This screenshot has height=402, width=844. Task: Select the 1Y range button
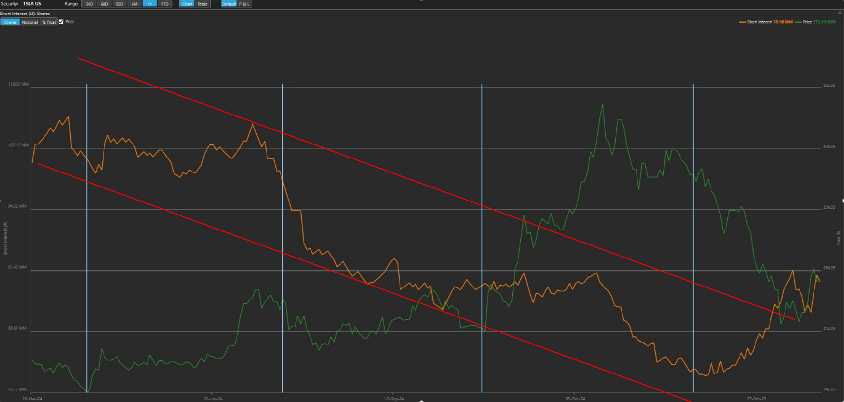click(149, 4)
